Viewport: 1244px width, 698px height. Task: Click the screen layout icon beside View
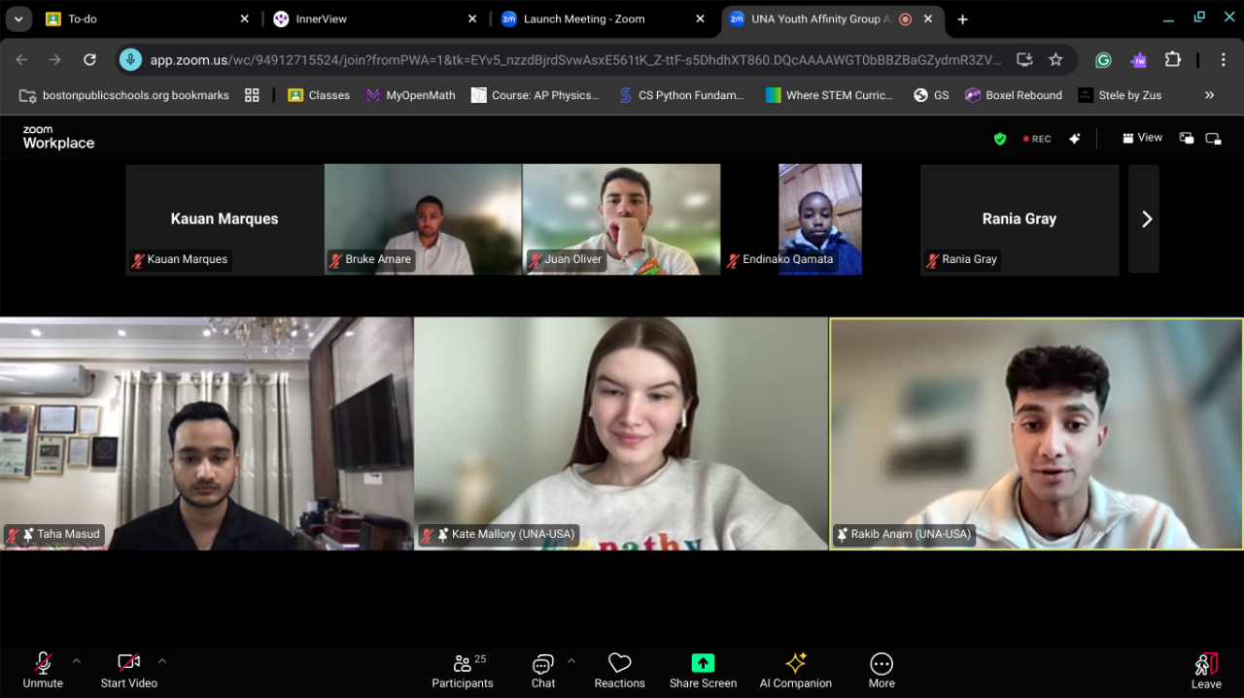click(1186, 138)
